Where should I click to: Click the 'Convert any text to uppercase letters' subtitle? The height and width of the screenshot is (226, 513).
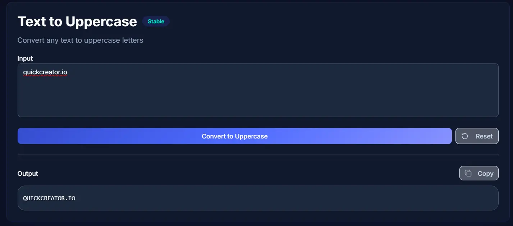coord(81,40)
